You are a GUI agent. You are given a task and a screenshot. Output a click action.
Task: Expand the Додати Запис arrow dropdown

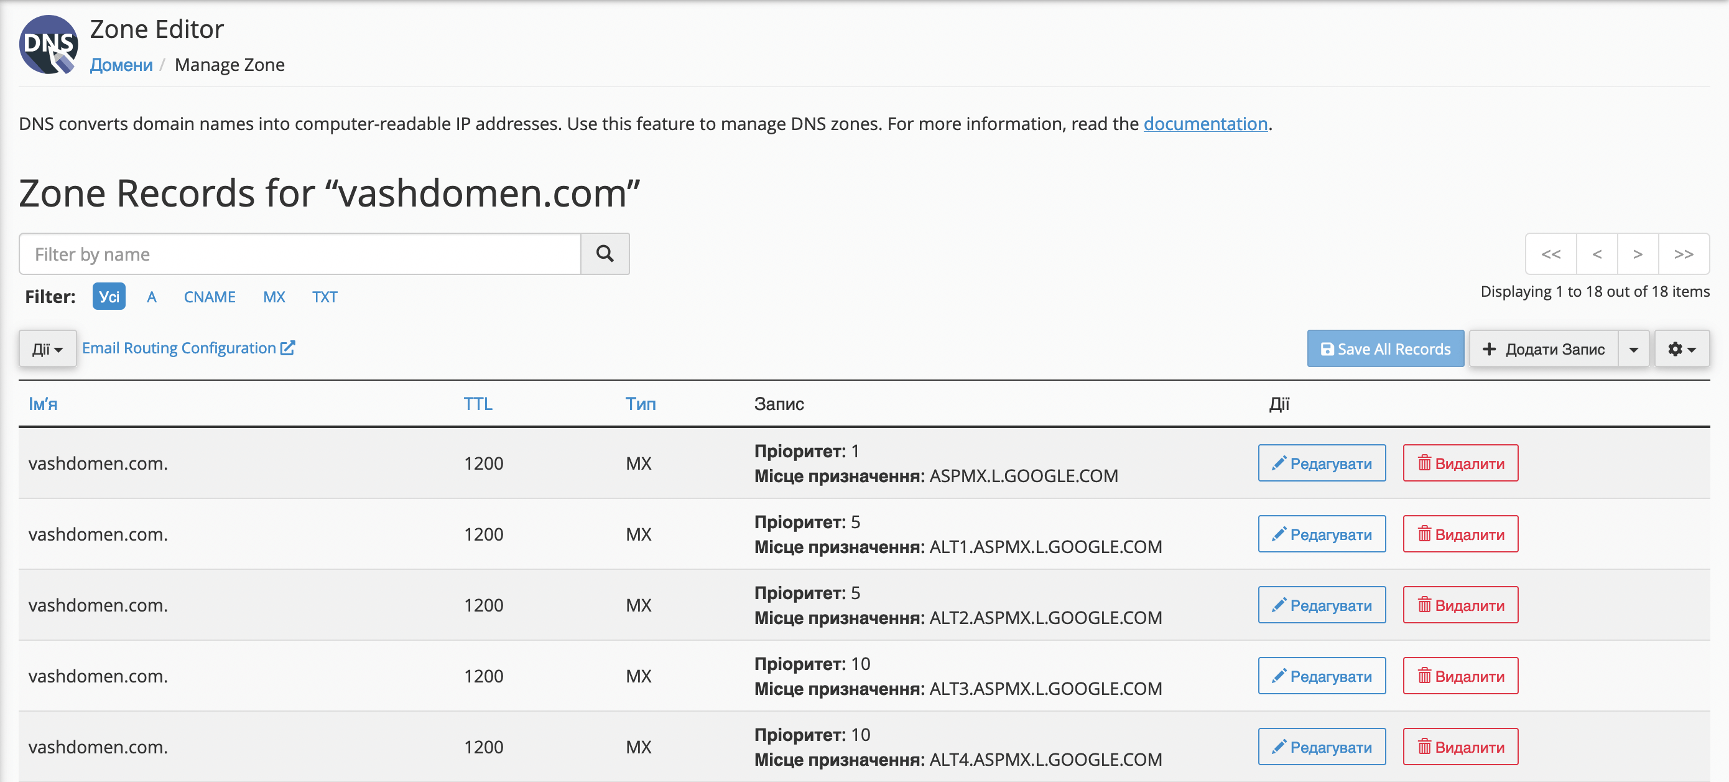pos(1634,348)
